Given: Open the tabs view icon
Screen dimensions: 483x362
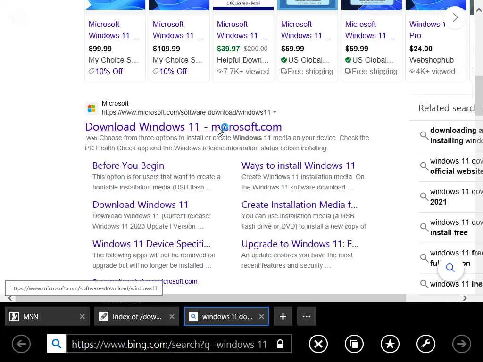Looking at the screenshot, I should point(354,344).
